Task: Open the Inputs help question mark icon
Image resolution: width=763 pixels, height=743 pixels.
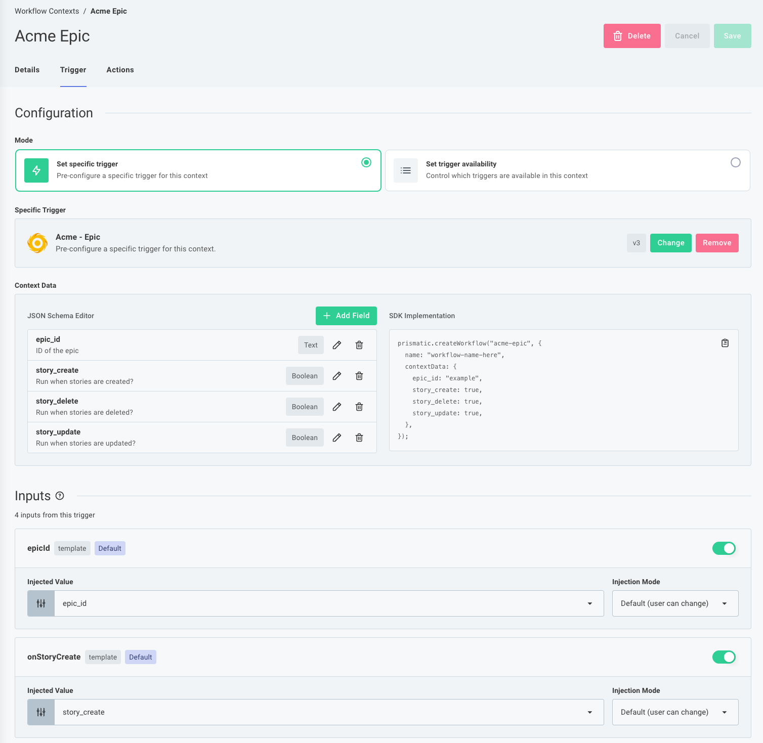Action: (60, 496)
